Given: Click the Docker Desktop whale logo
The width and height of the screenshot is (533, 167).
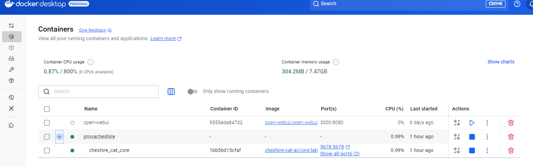Looking at the screenshot, I should click(9, 4).
